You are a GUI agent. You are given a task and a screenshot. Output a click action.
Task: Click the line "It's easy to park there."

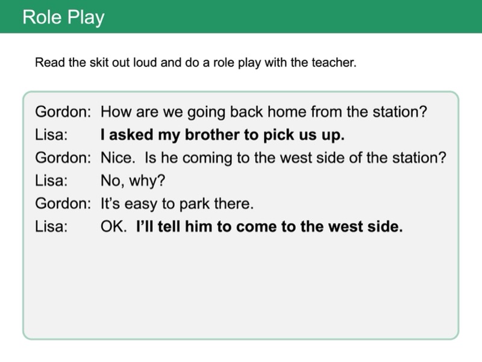pos(177,204)
